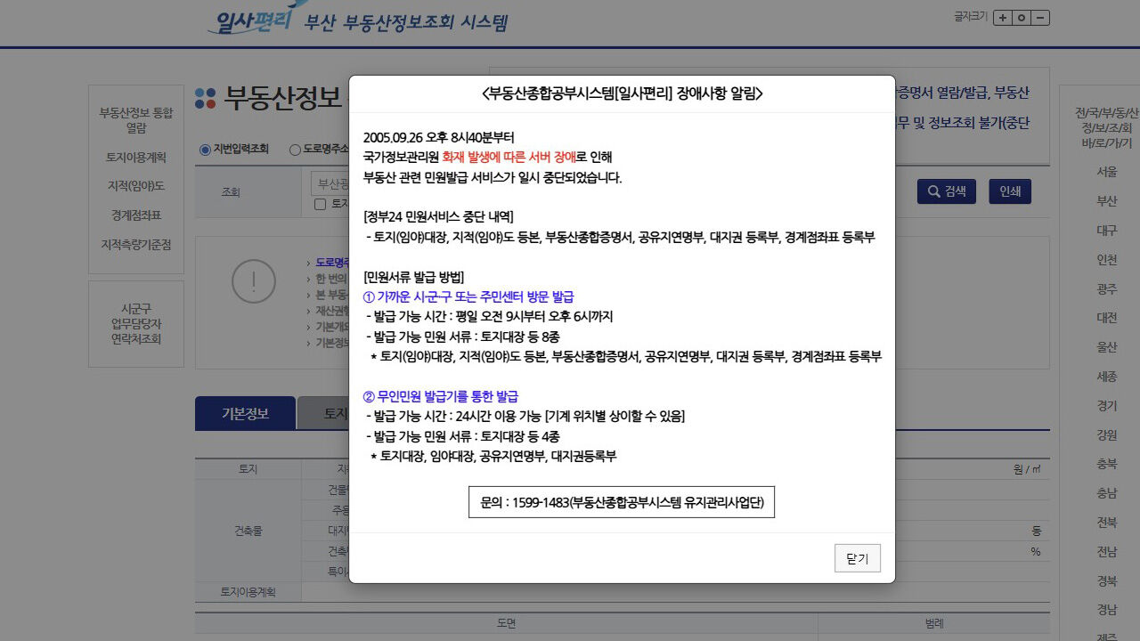Open 경계점좌표 in the left menu
The height and width of the screenshot is (641, 1140).
136,215
